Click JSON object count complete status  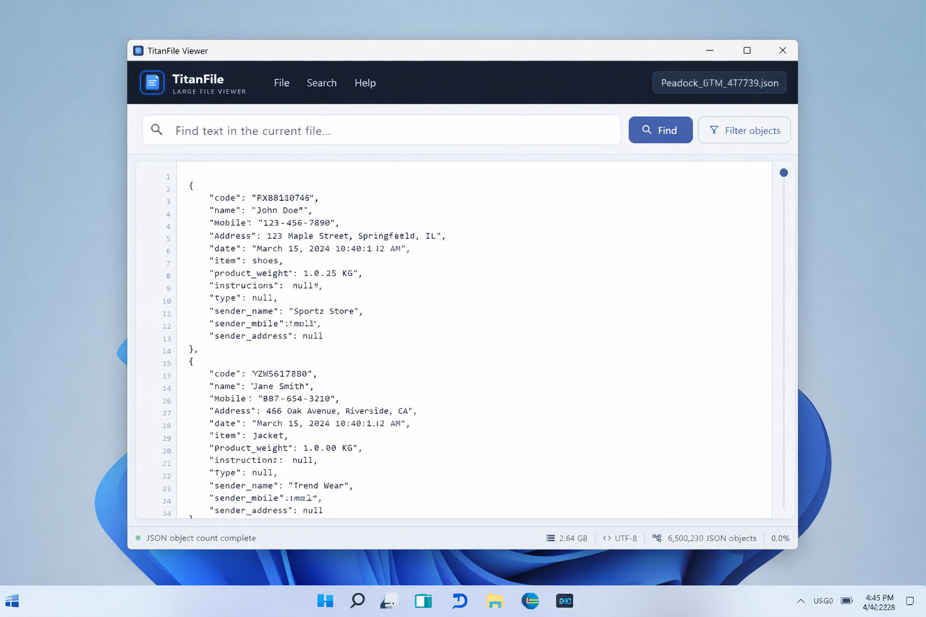[x=201, y=538]
